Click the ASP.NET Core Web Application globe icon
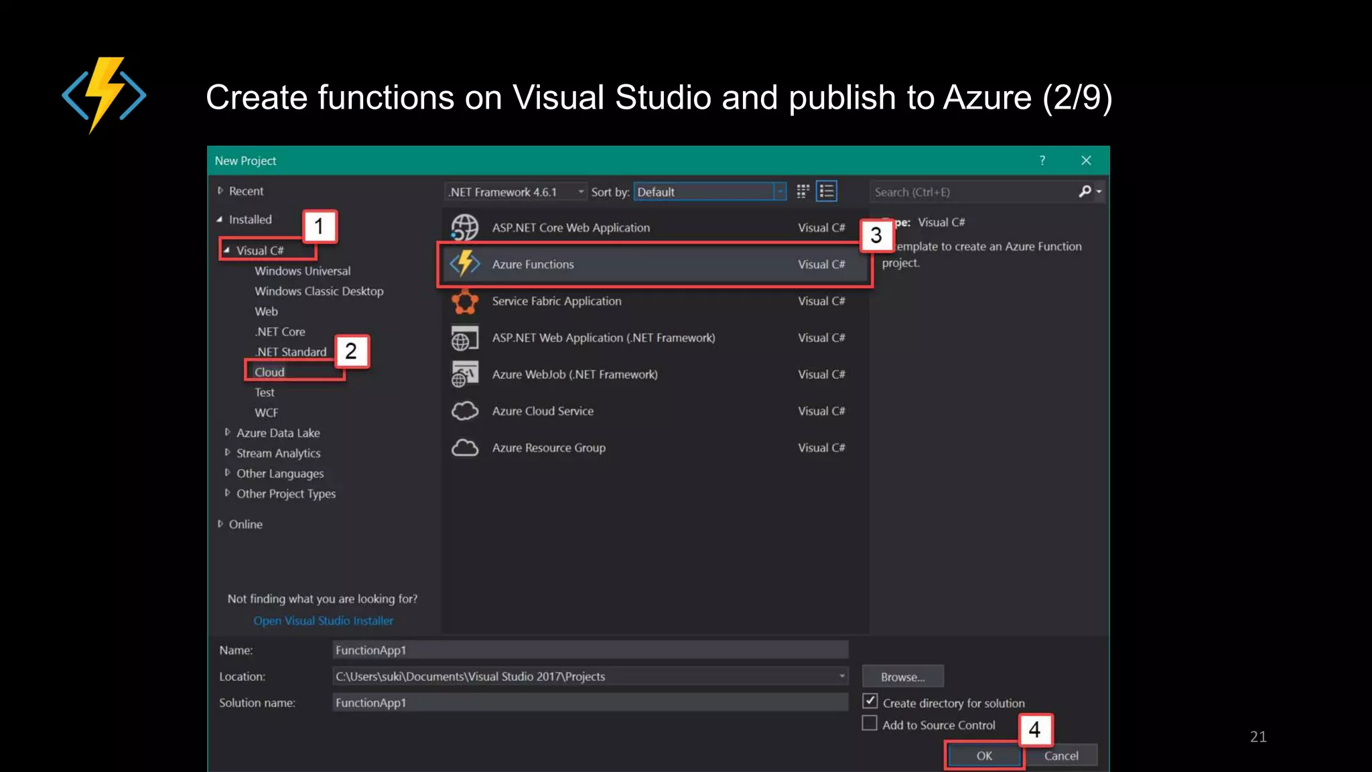 (x=464, y=227)
